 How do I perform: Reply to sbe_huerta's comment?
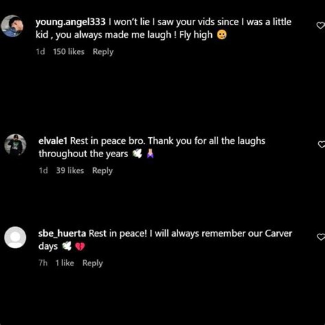[x=93, y=263]
